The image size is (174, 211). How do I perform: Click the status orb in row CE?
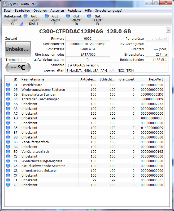point(8,185)
